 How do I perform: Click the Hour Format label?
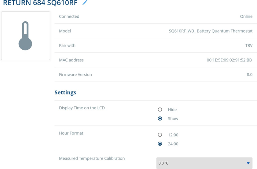[71, 133]
